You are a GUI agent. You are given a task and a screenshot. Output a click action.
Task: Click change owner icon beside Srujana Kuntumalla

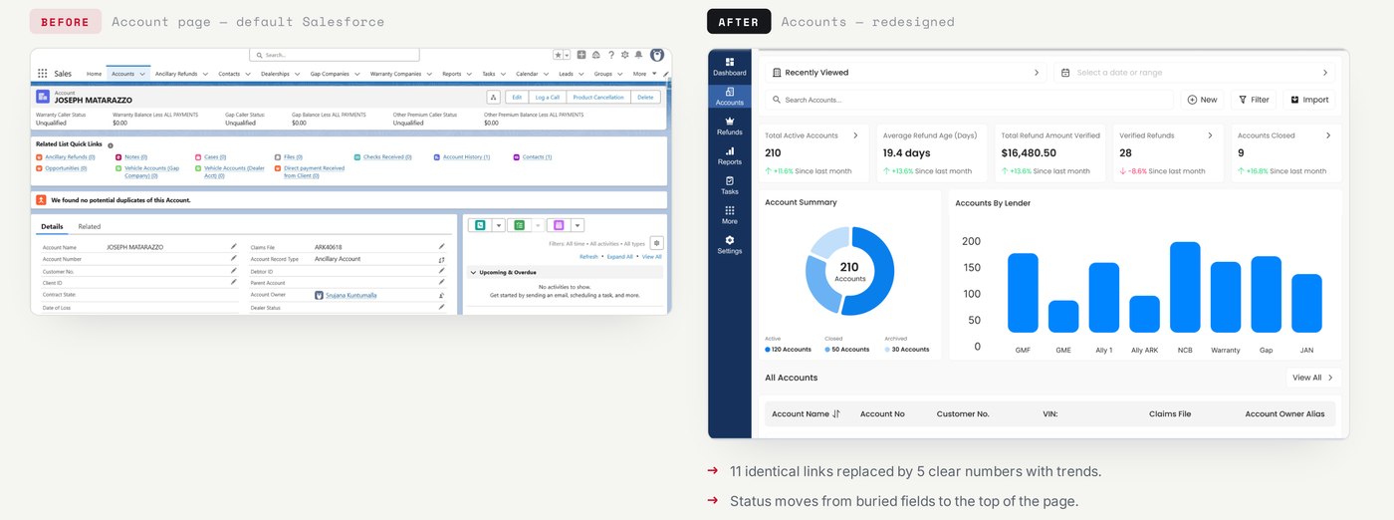click(x=441, y=295)
